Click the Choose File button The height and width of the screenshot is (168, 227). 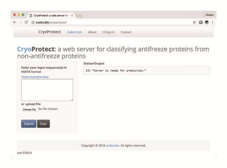tap(29, 109)
